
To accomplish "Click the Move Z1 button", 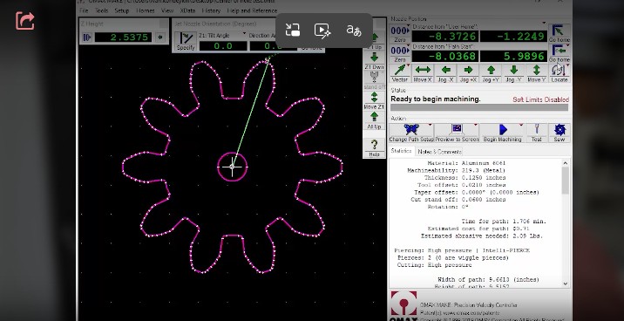I will point(374,100).
